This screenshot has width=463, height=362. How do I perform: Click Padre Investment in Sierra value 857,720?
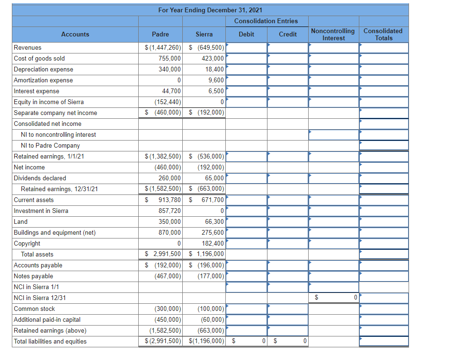[169, 211]
